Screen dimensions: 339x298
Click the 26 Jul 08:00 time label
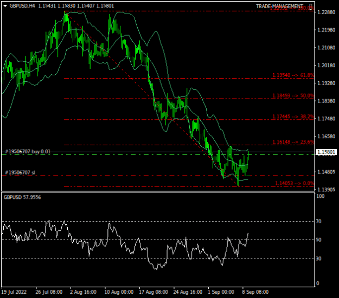click(x=49, y=292)
